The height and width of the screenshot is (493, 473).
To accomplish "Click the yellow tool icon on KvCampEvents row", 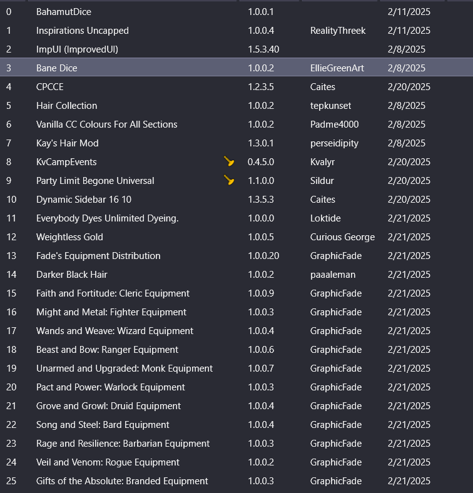I will [x=229, y=162].
